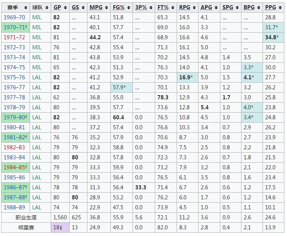Sort table by 3P% column
The height and width of the screenshot is (236, 287).
point(150,7)
